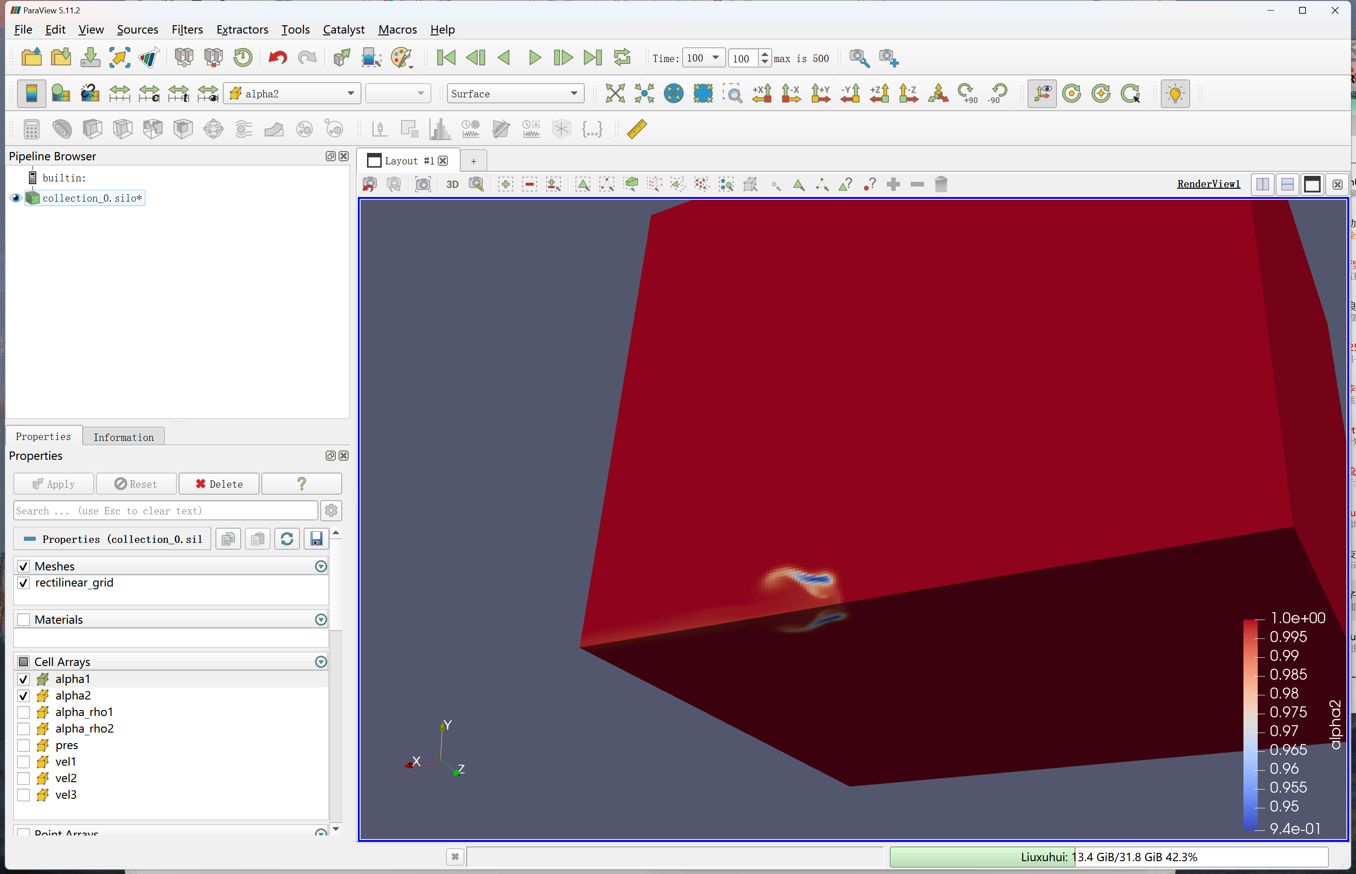
Task: Open the Filters menu
Action: point(187,29)
